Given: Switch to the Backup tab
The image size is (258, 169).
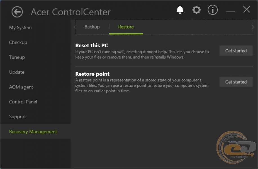Looking at the screenshot, I should click(92, 27).
